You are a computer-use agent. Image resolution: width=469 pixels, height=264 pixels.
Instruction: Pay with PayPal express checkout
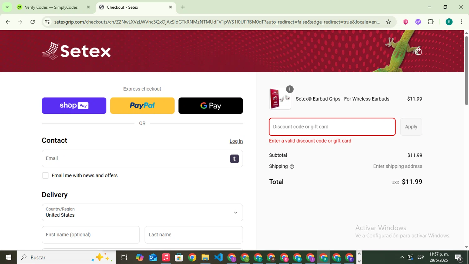pyautogui.click(x=142, y=106)
